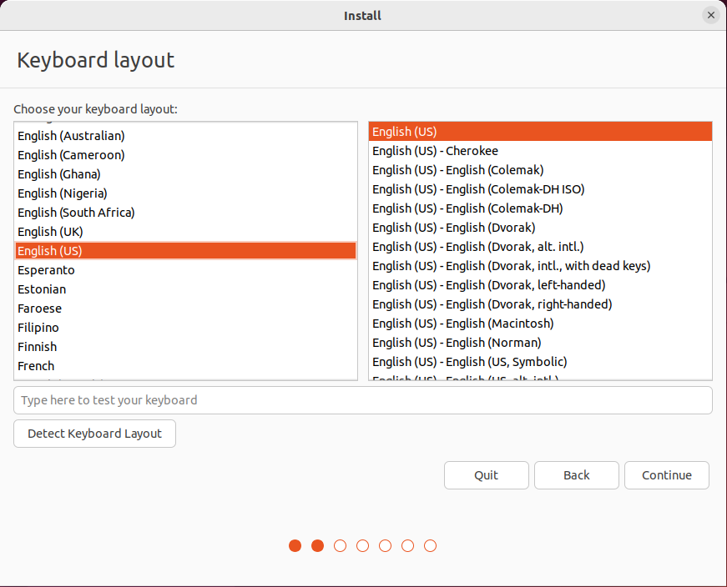This screenshot has width=727, height=587.
Task: Choose the English (US) - Cherokee variant
Action: click(540, 151)
